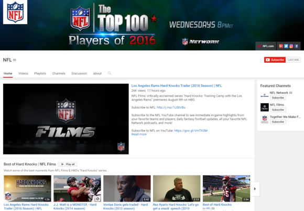
Task: Click the Featured Channels heading
Action: point(276,86)
